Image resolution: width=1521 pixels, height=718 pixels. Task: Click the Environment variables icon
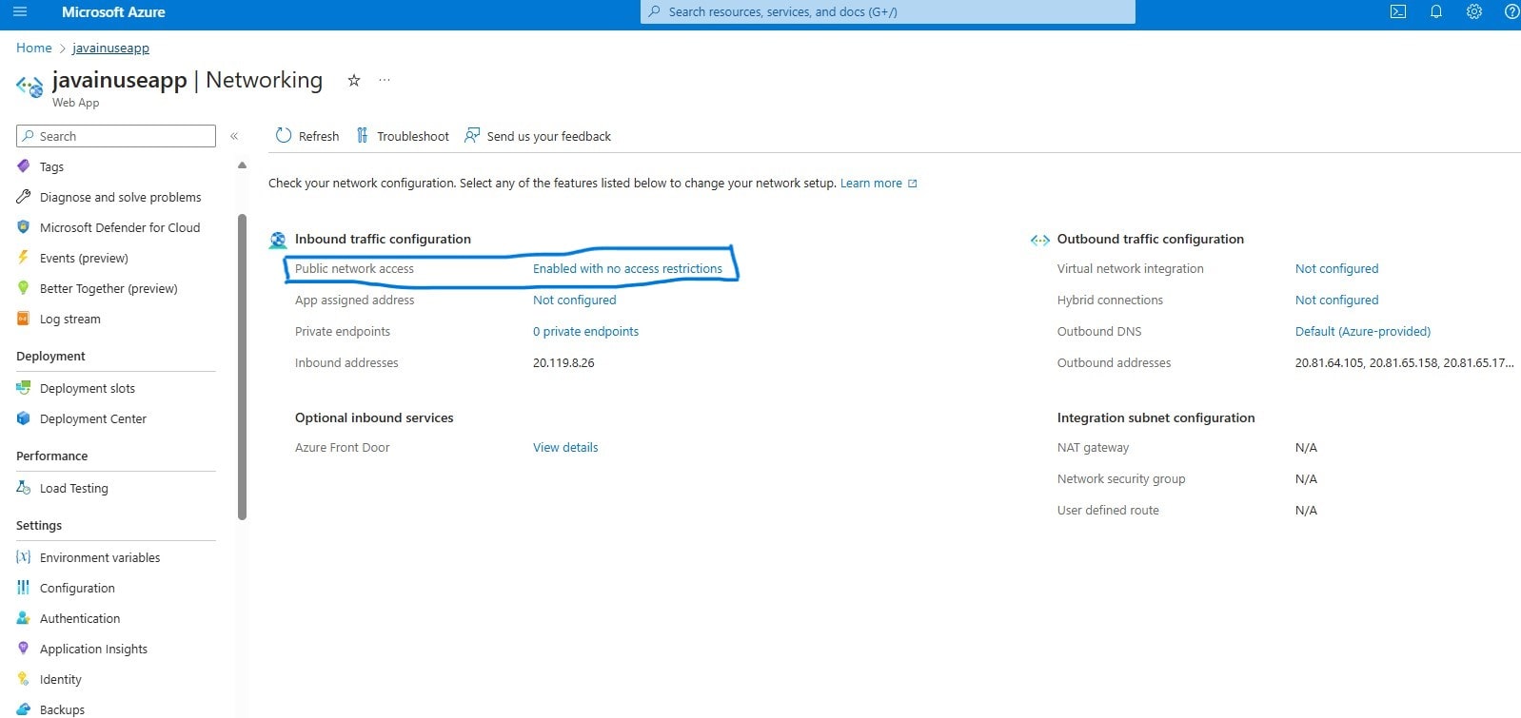click(x=24, y=557)
